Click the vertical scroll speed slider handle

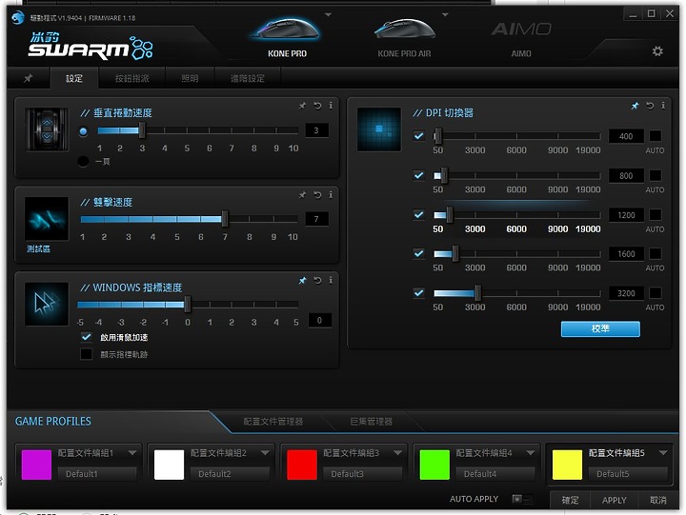142,130
